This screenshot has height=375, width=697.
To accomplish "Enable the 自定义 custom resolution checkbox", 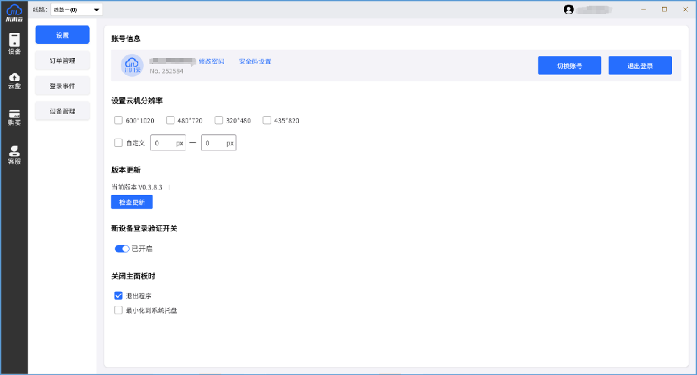I will (118, 143).
